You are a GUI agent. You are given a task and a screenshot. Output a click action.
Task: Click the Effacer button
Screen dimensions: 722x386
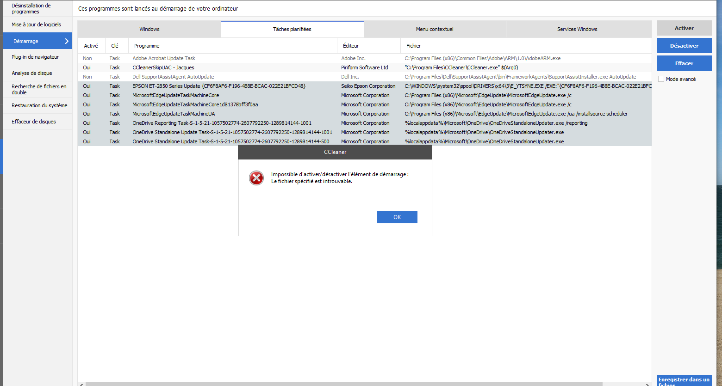point(684,63)
